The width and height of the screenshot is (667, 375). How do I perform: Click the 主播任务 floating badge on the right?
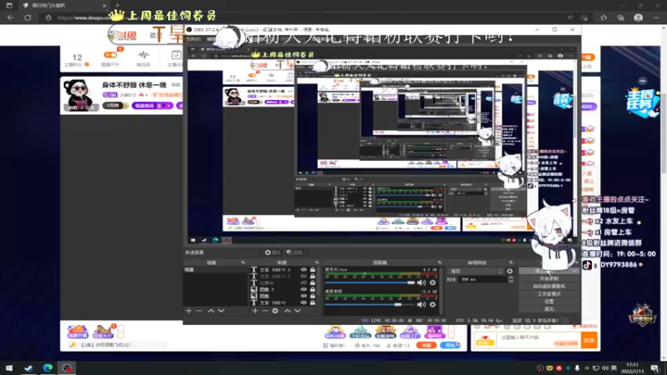(642, 102)
